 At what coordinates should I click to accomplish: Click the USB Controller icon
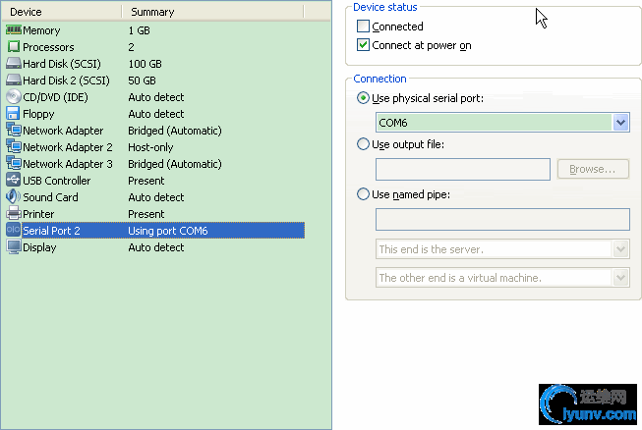coord(14,181)
